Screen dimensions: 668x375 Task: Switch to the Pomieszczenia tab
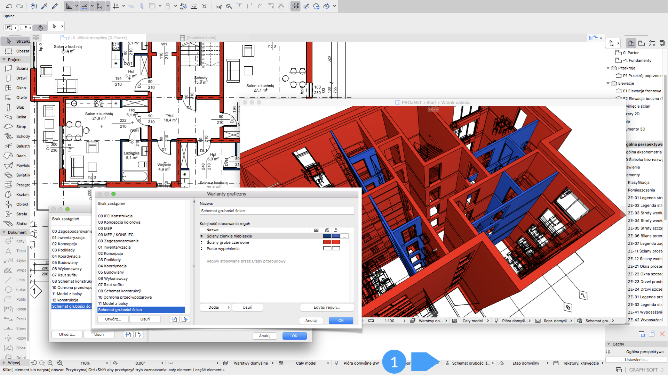[198, 38]
